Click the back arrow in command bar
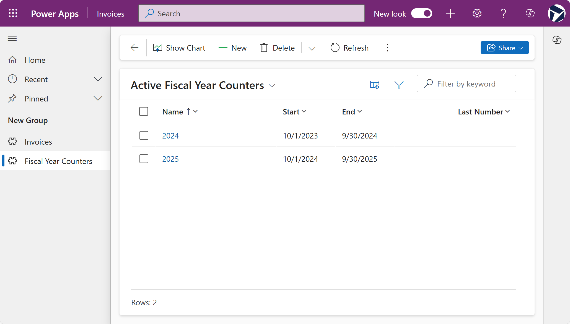This screenshot has width=570, height=324. point(134,48)
